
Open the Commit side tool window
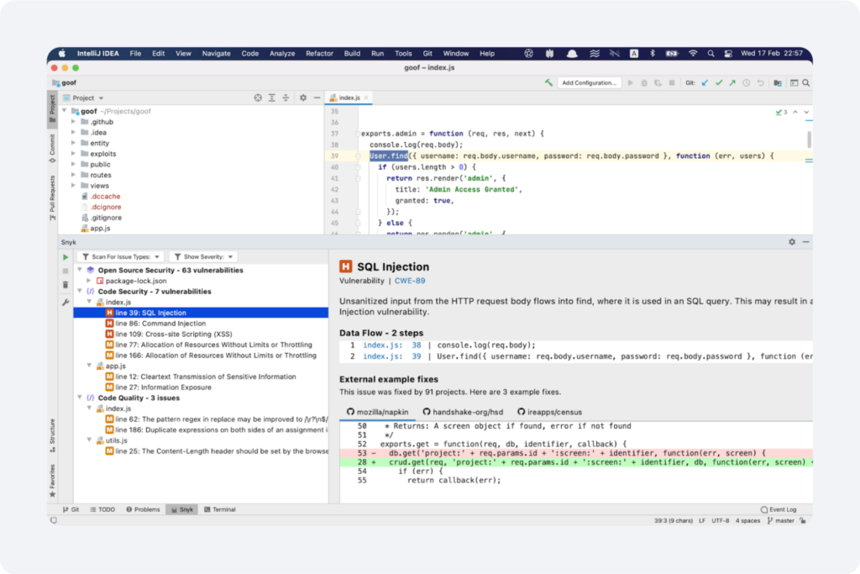[x=52, y=148]
